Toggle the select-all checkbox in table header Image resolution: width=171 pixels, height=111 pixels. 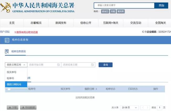tap(9, 89)
